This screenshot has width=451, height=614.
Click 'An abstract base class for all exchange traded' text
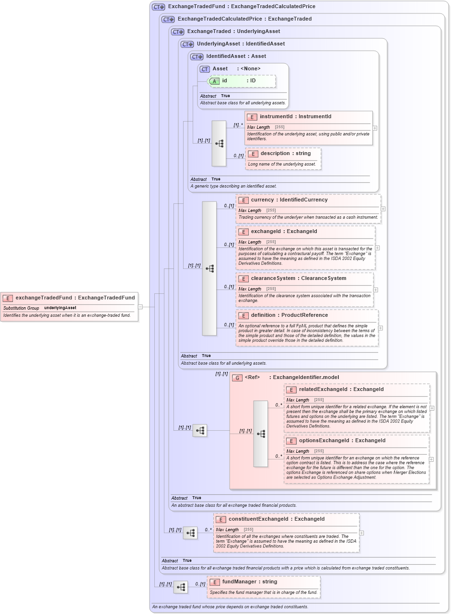tap(234, 506)
